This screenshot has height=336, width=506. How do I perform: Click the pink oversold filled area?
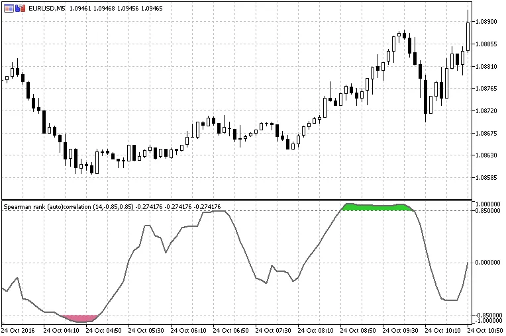click(x=81, y=318)
